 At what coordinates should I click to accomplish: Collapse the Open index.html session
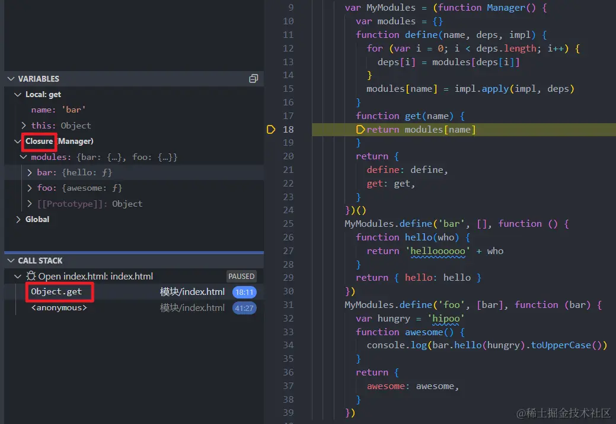[x=18, y=277]
